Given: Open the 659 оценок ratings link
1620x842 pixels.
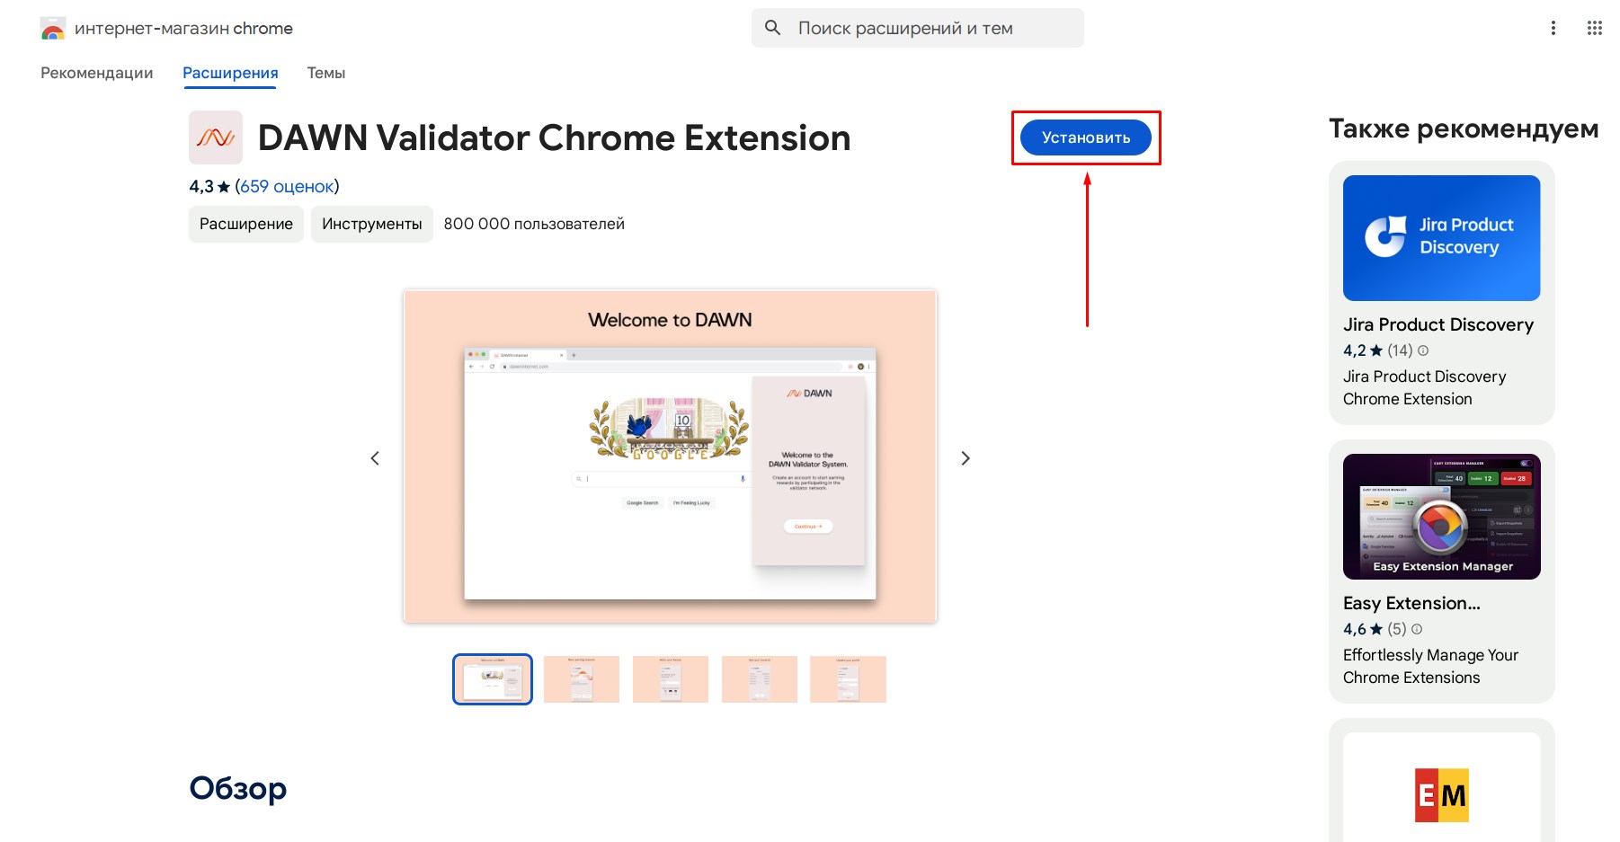Looking at the screenshot, I should pyautogui.click(x=287, y=186).
